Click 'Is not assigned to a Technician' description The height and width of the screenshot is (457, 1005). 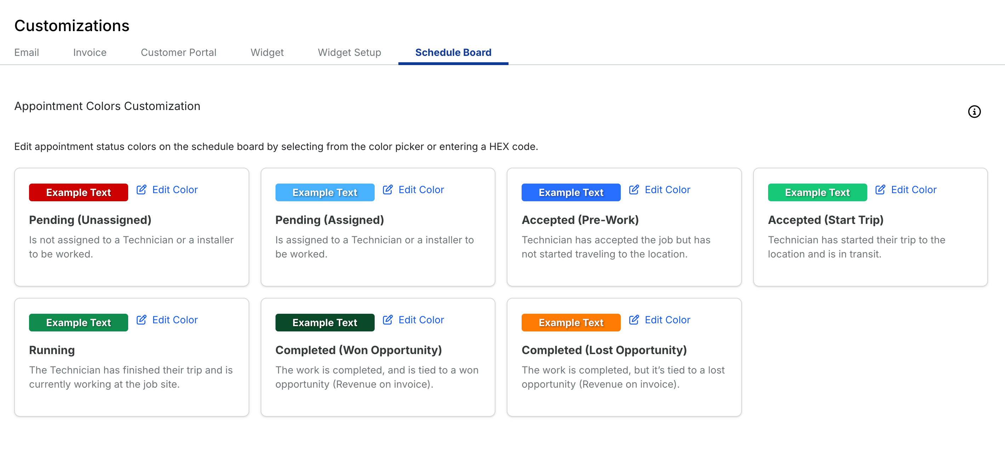click(131, 247)
